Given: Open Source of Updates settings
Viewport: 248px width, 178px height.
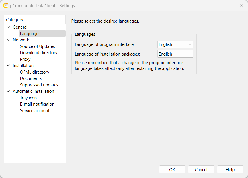Looking at the screenshot, I should pos(37,46).
